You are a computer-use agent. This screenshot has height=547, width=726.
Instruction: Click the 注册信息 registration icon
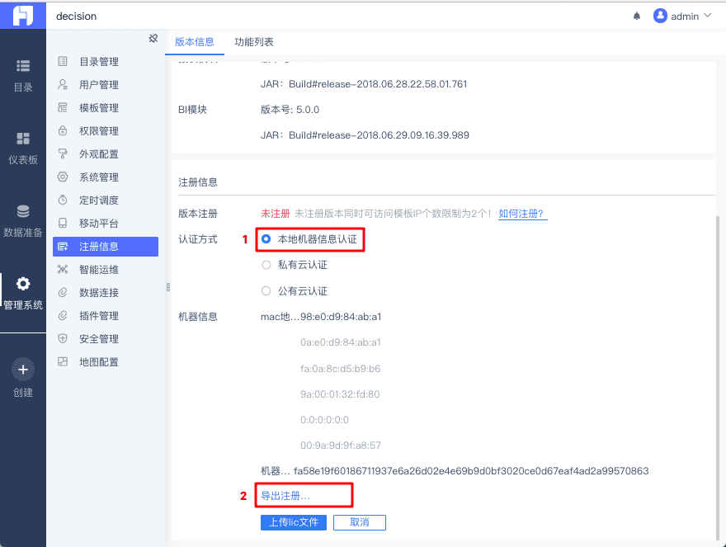click(63, 247)
